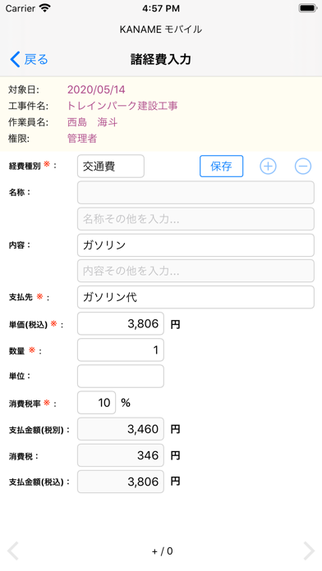Tap the 工事件名 value トレインパーク建設工事

click(122, 106)
